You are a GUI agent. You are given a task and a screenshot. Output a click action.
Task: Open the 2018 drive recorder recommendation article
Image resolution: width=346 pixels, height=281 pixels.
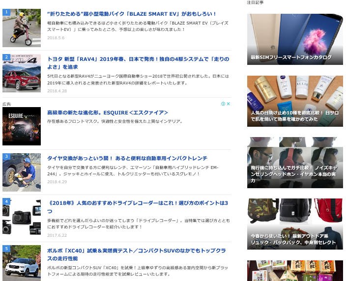tap(138, 207)
